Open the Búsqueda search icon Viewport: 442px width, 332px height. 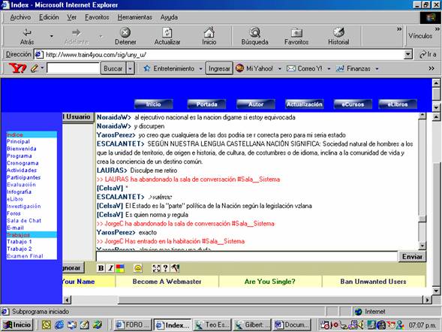tap(255, 32)
